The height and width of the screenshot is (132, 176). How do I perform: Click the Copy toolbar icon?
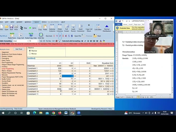tap(40, 28)
